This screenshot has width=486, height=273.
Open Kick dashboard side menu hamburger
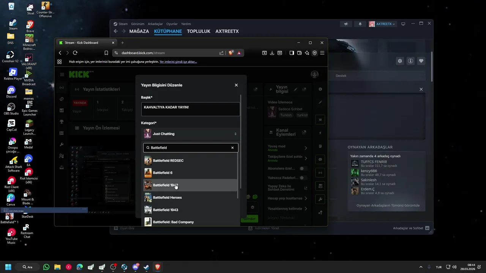[62, 74]
